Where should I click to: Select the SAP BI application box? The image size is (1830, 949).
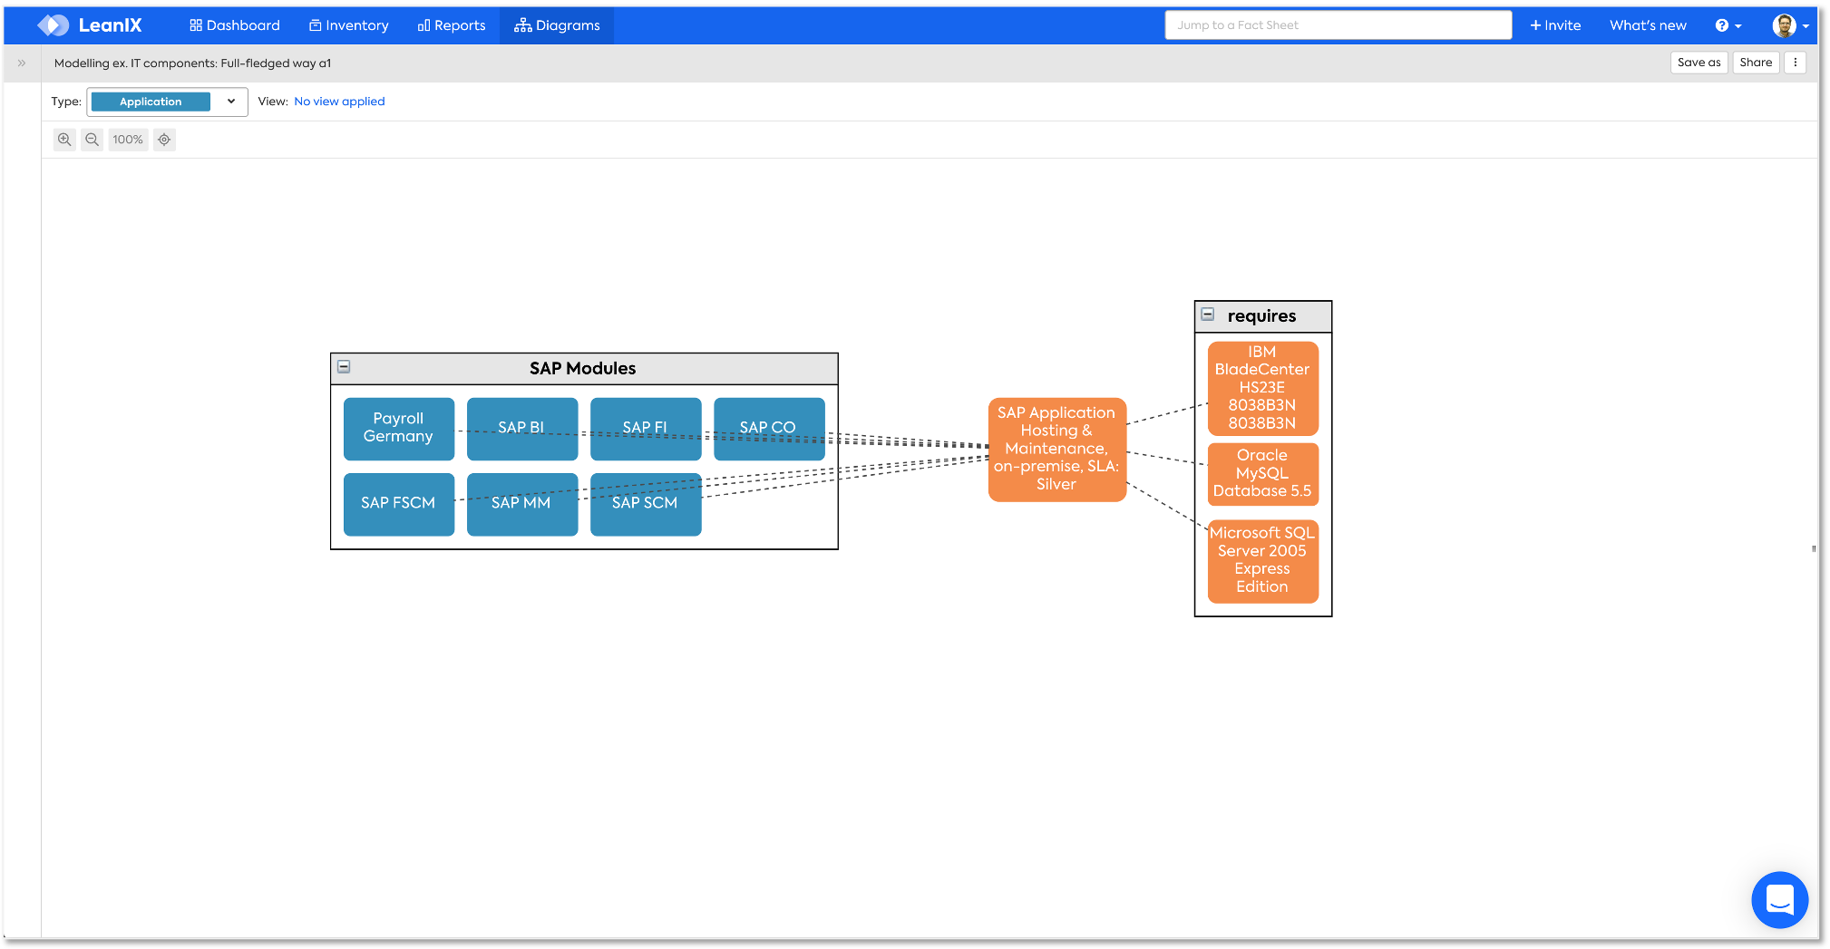(x=522, y=428)
